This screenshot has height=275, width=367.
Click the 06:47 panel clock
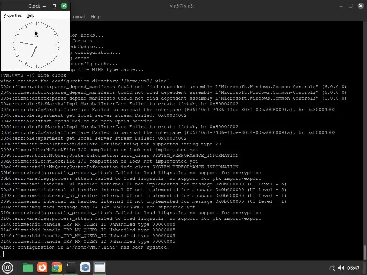point(353,268)
